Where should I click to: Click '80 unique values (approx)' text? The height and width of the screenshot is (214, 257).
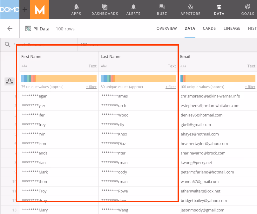tap(122, 87)
